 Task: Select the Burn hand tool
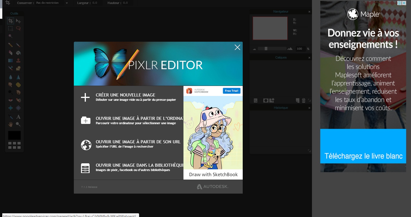click(18, 92)
